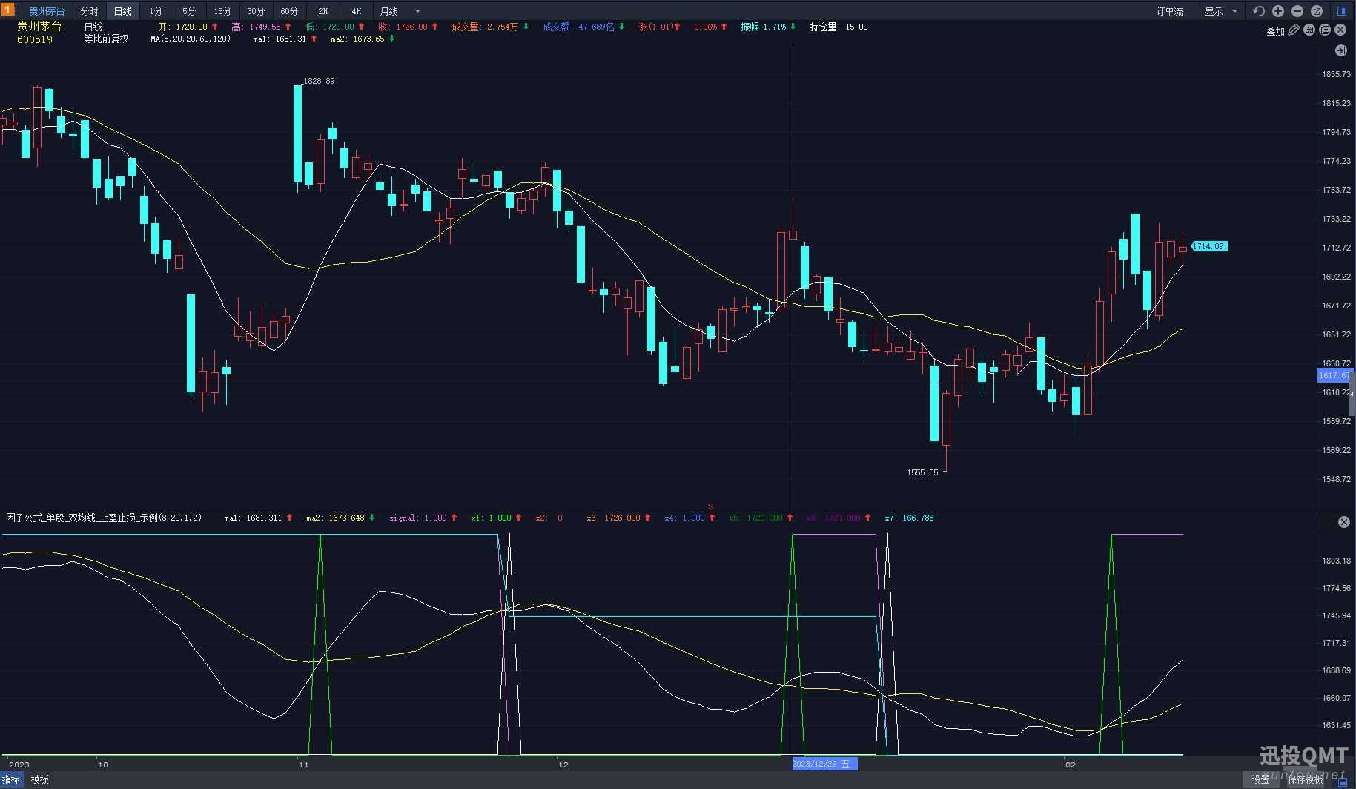Click the 持仓量 15.00 value

click(x=839, y=27)
